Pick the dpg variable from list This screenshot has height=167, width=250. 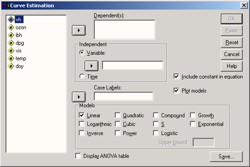pos(20,43)
